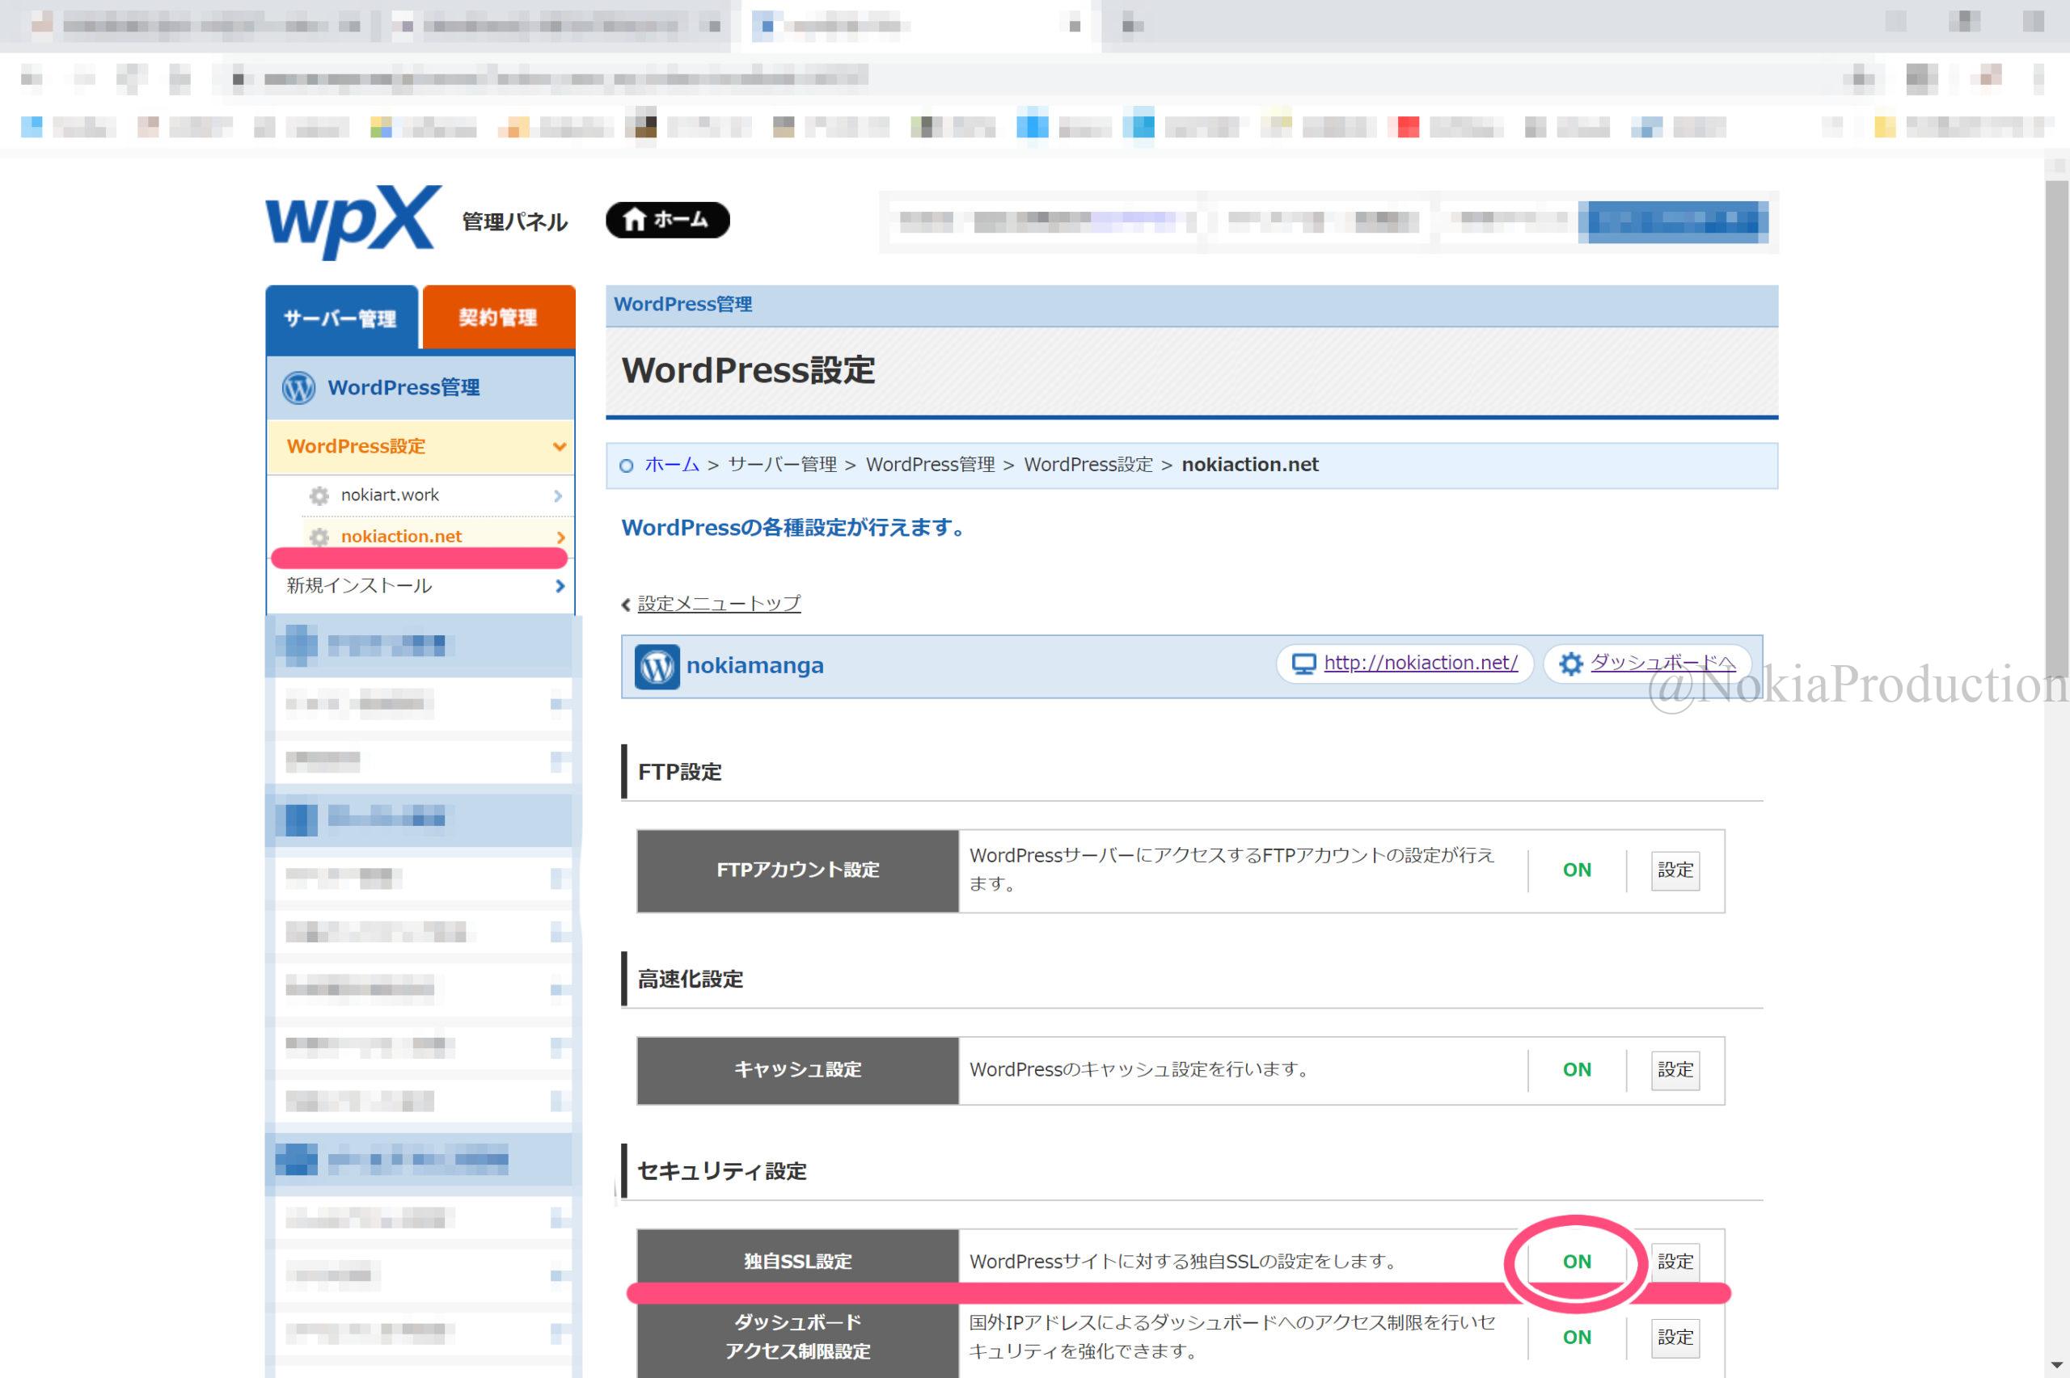
Task: Click the ON status of キャッシュ設定
Action: click(x=1577, y=1069)
